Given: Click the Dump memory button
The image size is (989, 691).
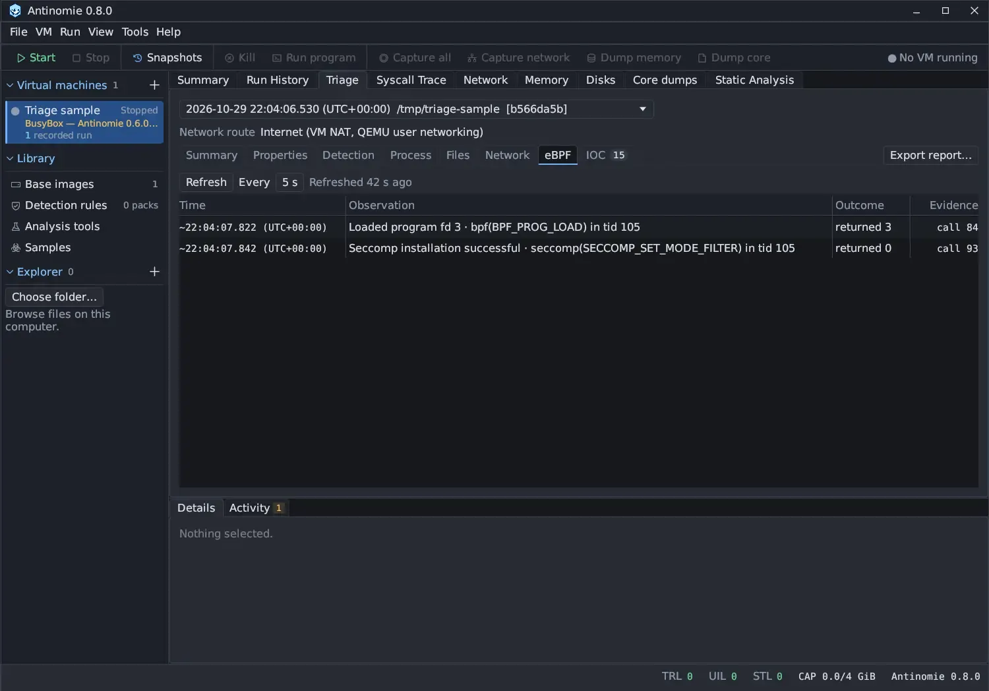Looking at the screenshot, I should pyautogui.click(x=634, y=58).
